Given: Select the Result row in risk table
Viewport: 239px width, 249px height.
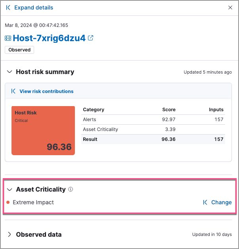Looking at the screenshot, I should pyautogui.click(x=153, y=139).
